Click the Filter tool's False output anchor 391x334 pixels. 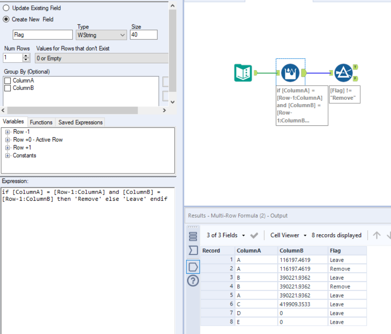click(x=356, y=78)
